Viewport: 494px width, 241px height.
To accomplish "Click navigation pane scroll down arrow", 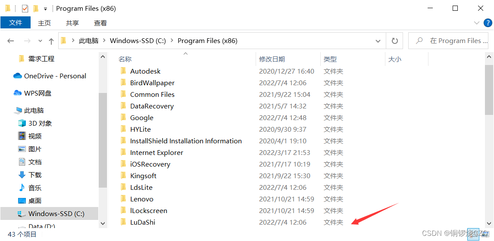I will click(x=103, y=223).
